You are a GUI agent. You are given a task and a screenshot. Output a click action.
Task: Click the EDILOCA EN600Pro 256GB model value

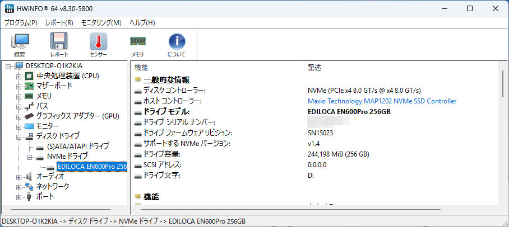tap(349, 112)
